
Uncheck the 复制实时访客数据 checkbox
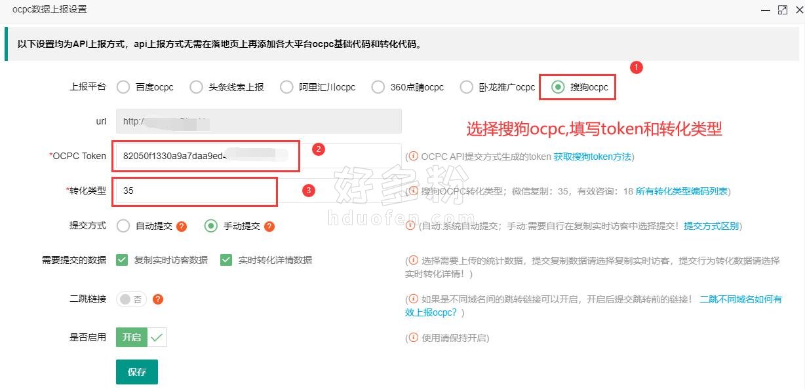(x=122, y=260)
